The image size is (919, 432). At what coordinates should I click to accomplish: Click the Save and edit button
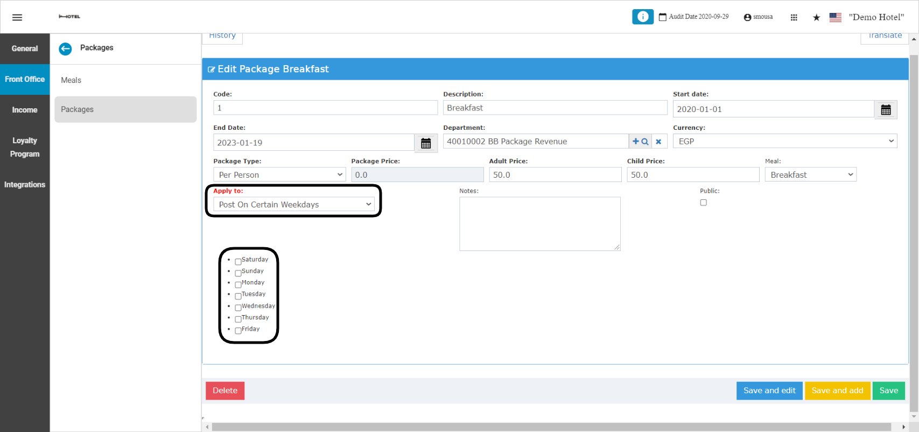[769, 391]
